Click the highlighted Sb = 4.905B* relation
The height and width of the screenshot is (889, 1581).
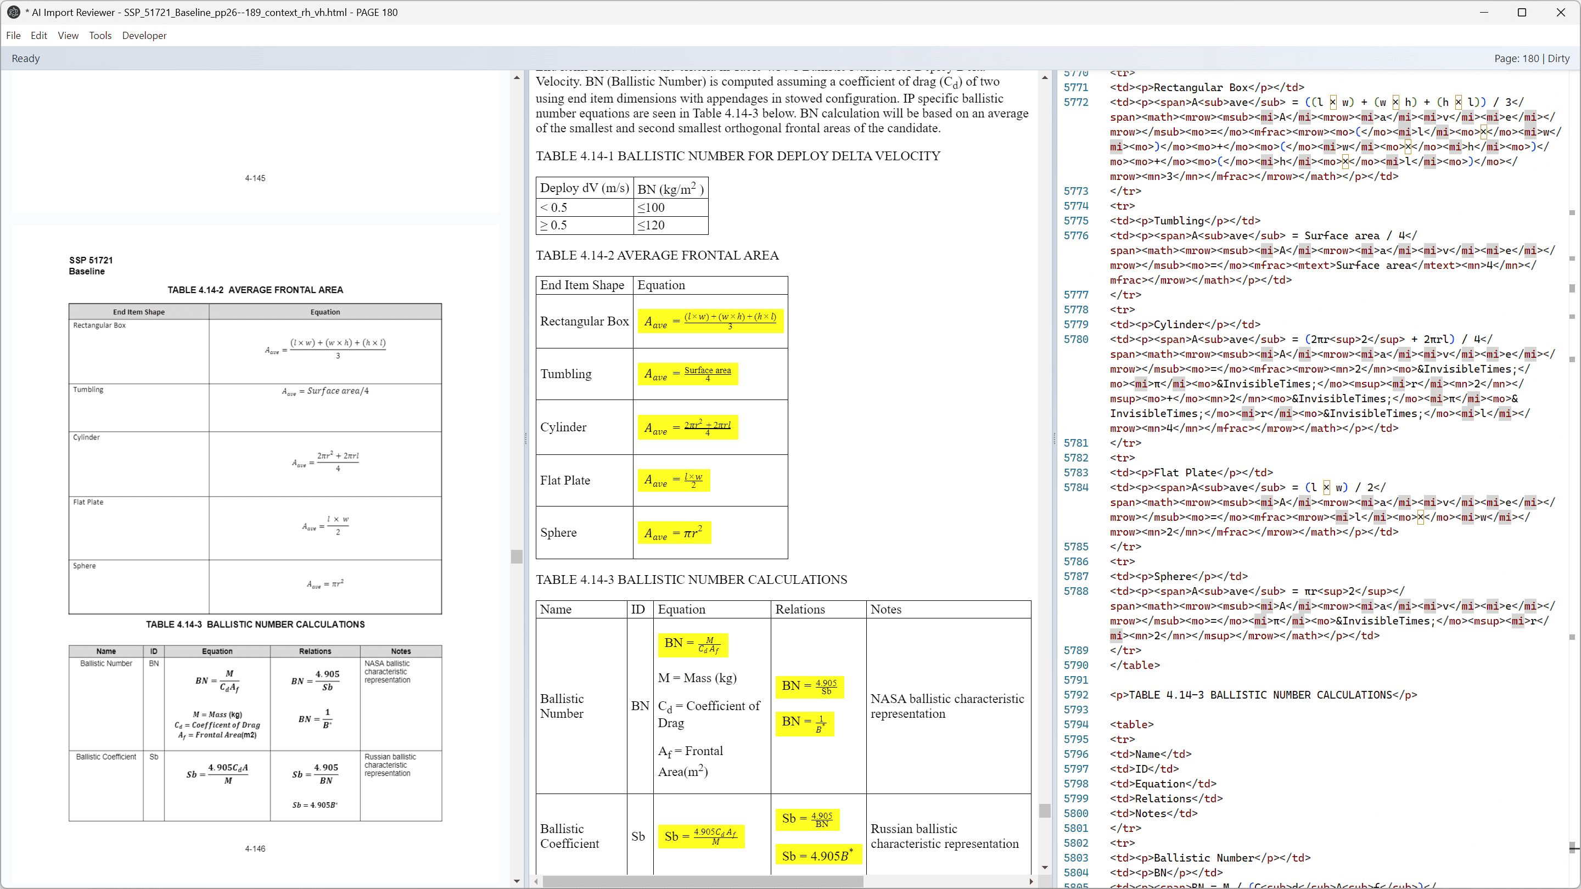[x=818, y=856]
